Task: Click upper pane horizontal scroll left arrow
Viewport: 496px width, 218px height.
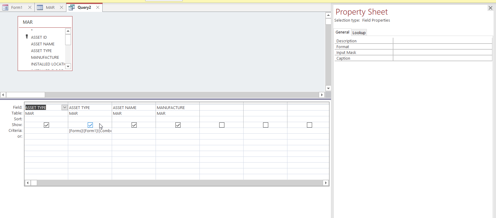Action: click(3, 95)
